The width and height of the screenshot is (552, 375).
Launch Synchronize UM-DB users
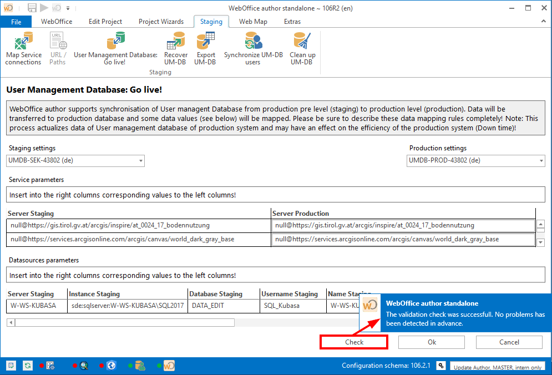pos(252,44)
